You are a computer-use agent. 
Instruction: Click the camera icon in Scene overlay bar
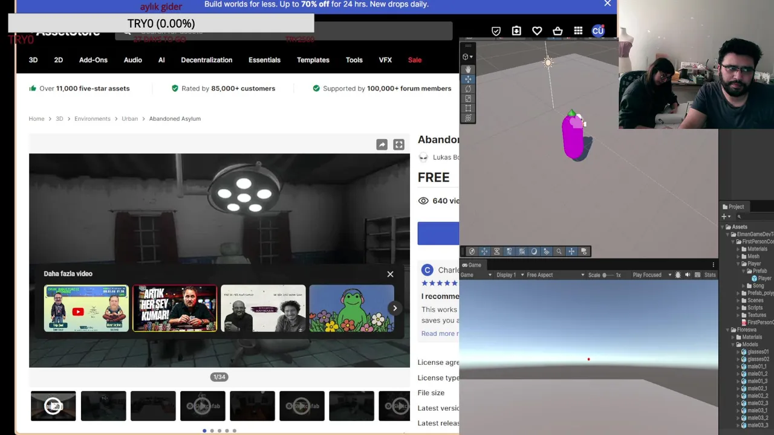(x=584, y=251)
